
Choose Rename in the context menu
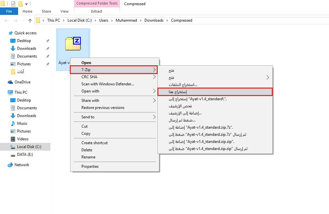coord(114,157)
